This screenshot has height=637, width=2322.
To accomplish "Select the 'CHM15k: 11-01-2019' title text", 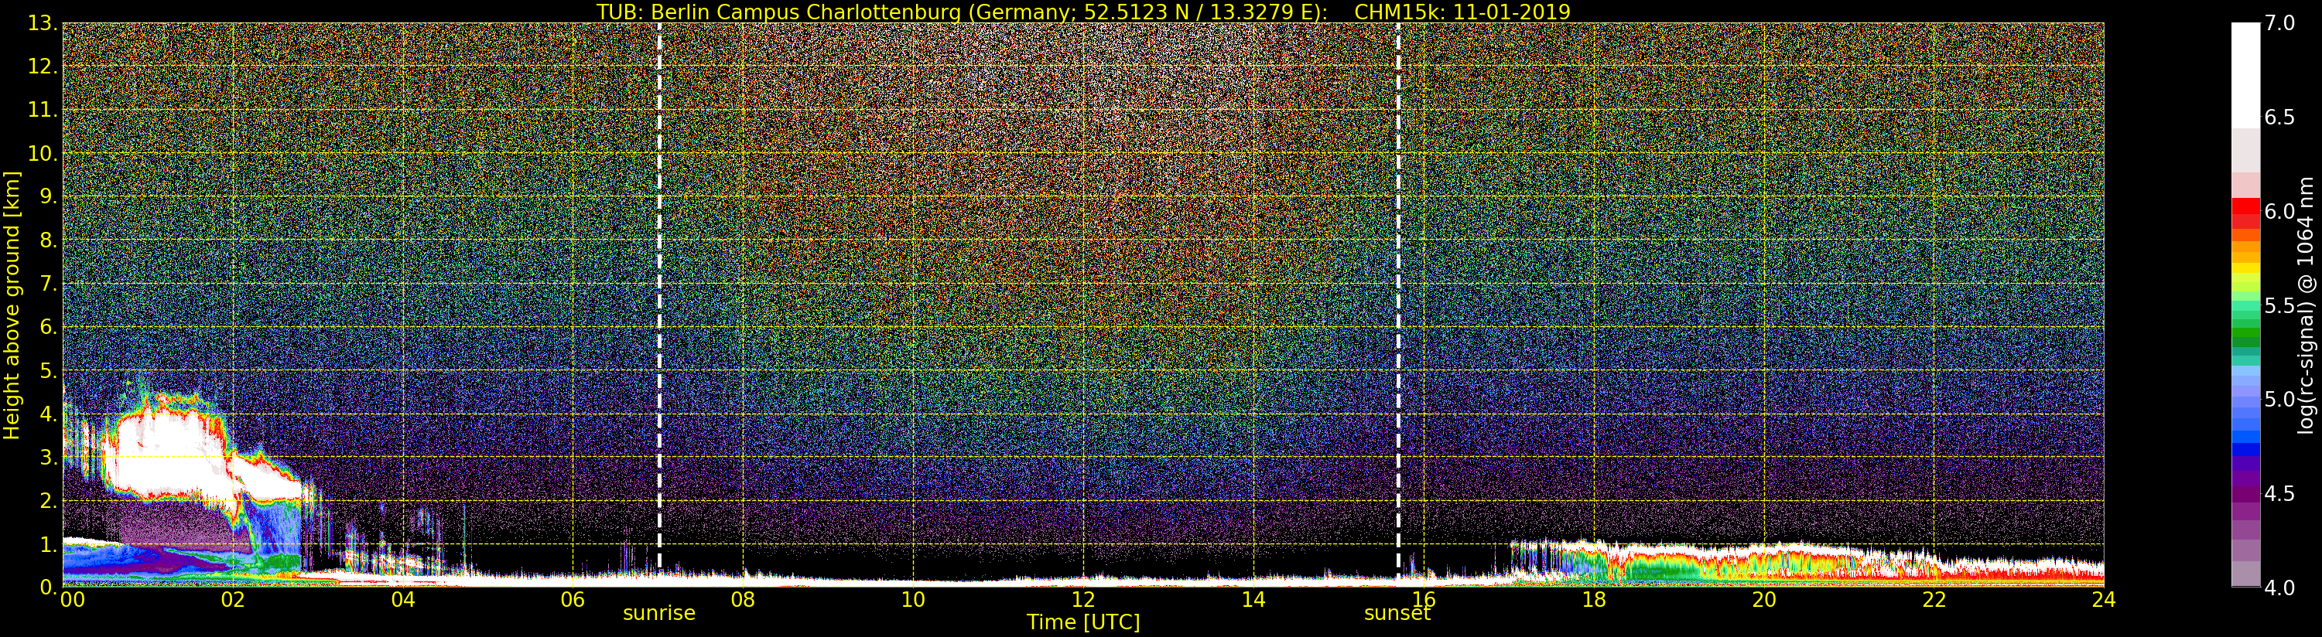I will tap(1462, 12).
